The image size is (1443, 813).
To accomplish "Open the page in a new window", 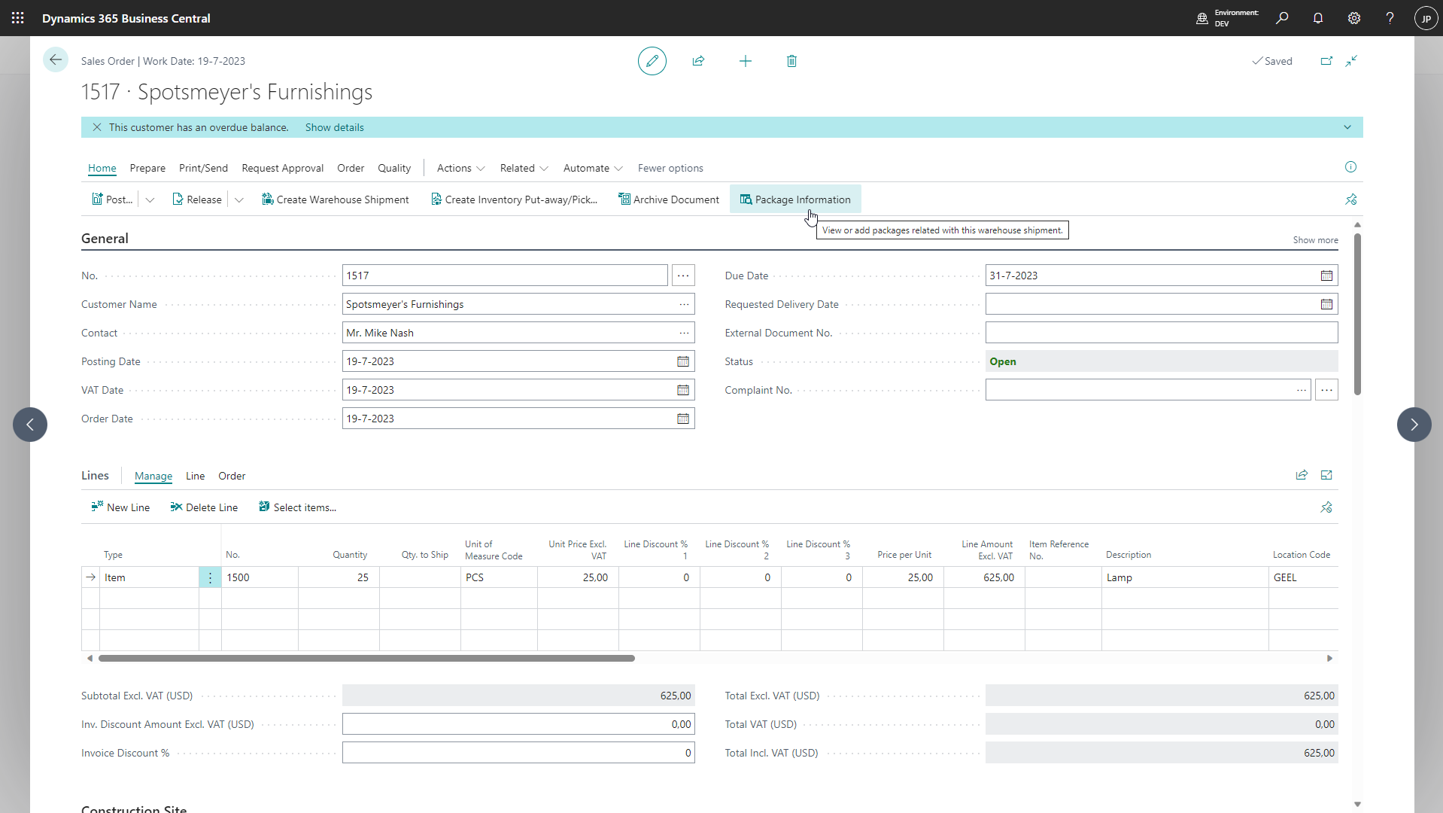I will (1326, 61).
